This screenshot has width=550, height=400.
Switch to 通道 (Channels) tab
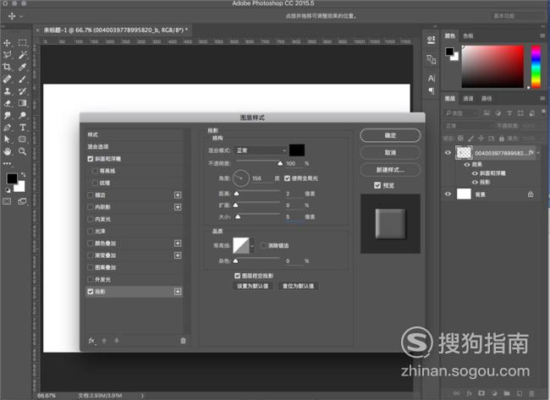468,98
